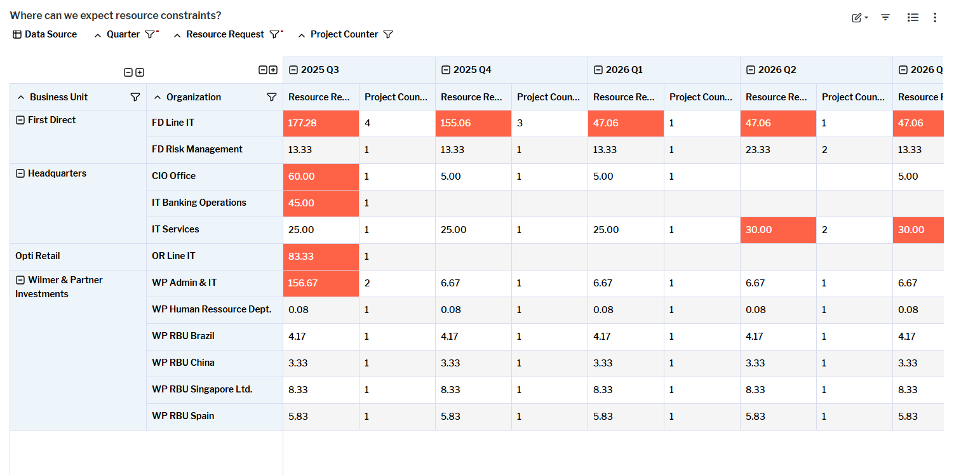Click the Organization column header label

click(x=194, y=97)
